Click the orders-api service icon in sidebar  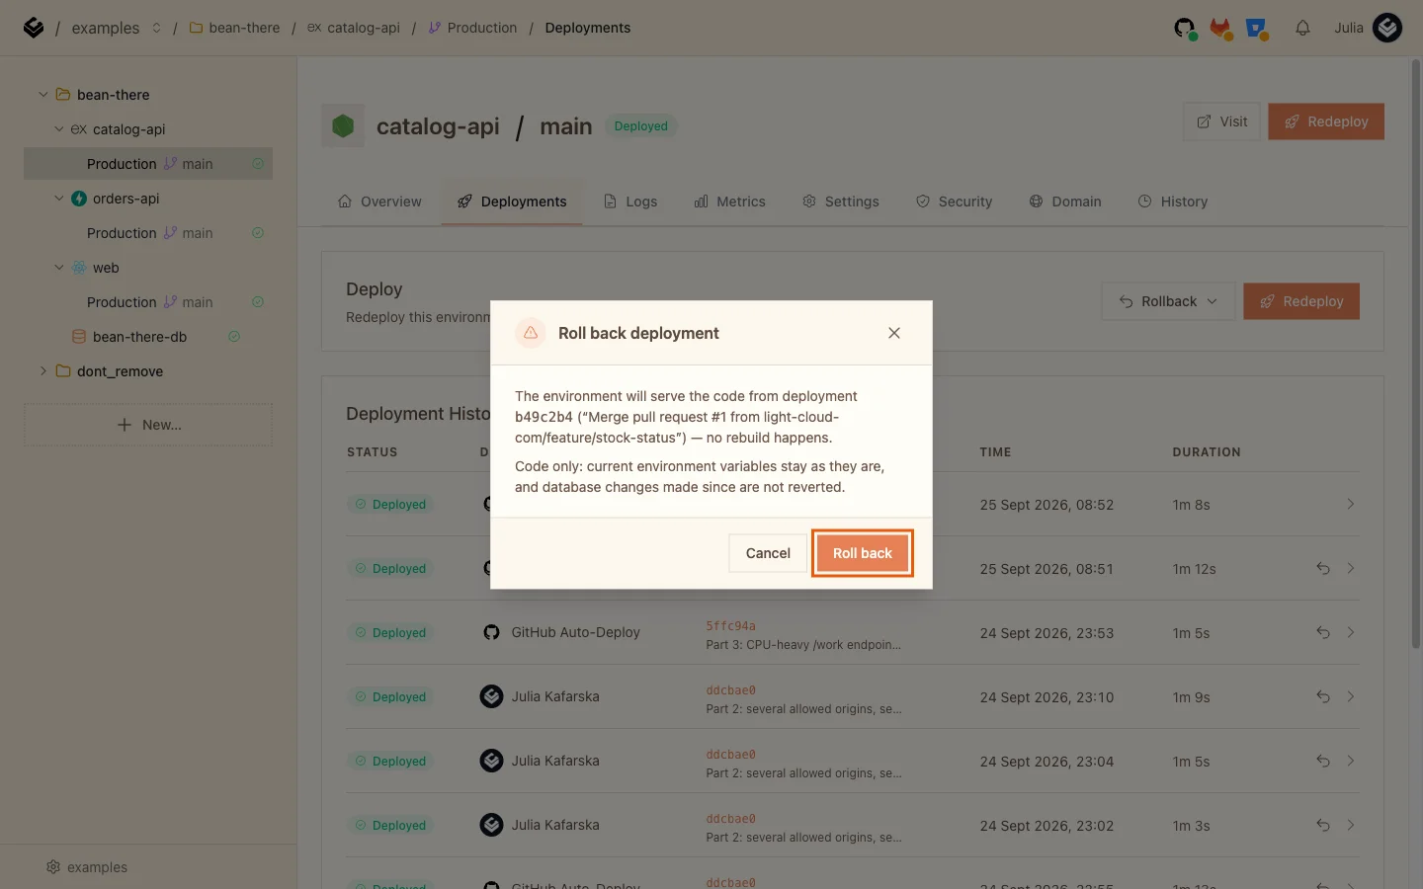79,199
